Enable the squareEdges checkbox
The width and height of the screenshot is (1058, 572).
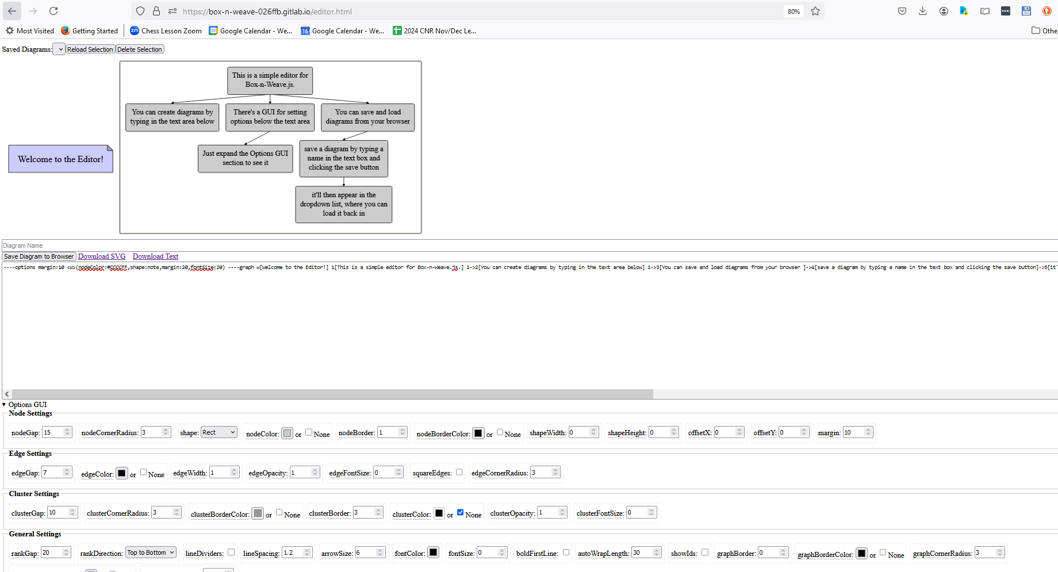(x=459, y=472)
